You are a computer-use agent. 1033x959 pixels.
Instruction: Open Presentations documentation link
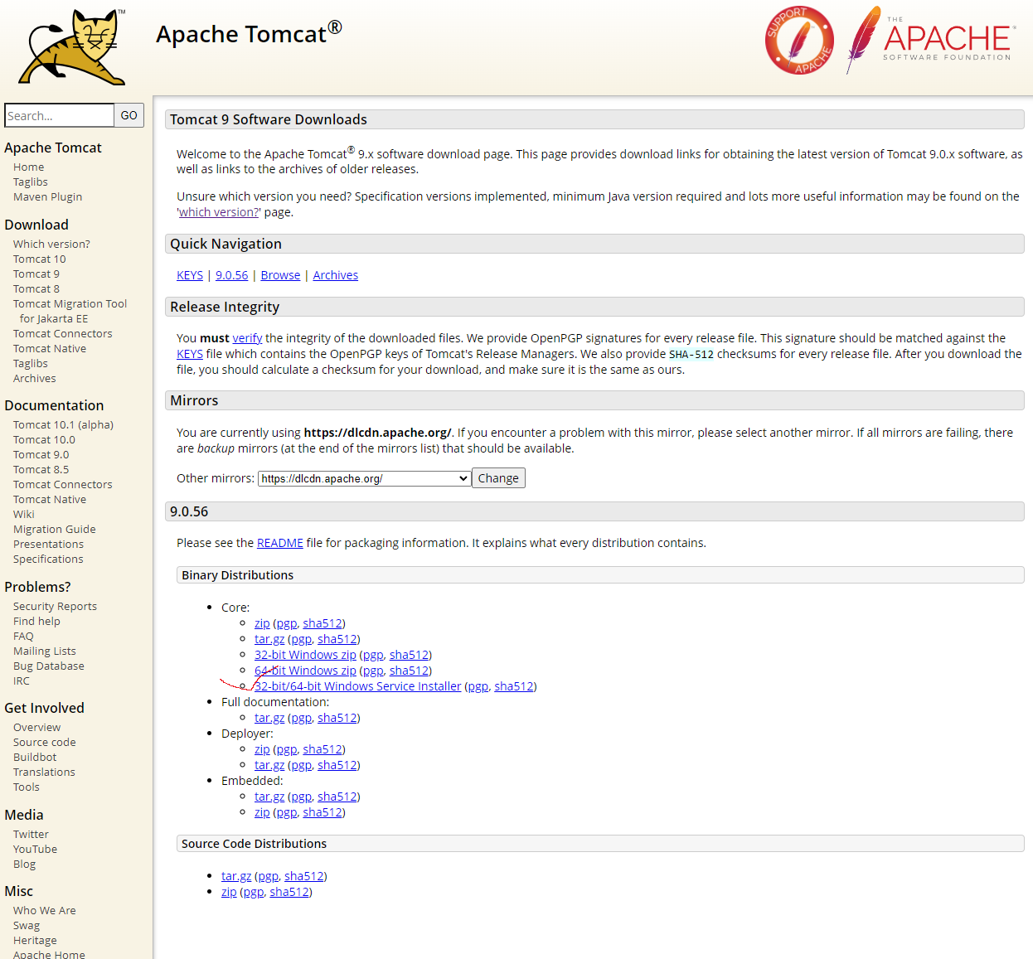tap(48, 544)
